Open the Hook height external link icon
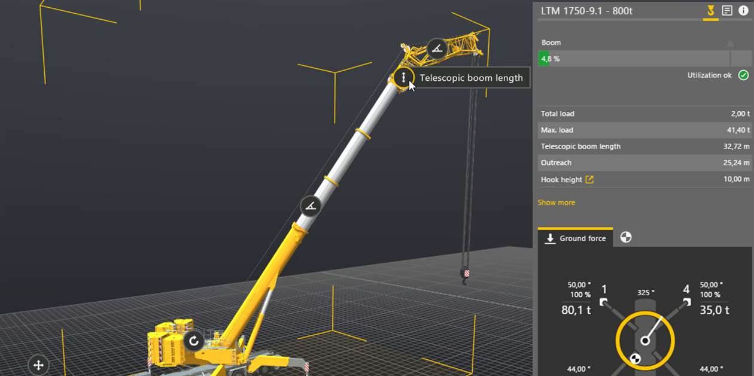This screenshot has height=376, width=754. tap(588, 179)
